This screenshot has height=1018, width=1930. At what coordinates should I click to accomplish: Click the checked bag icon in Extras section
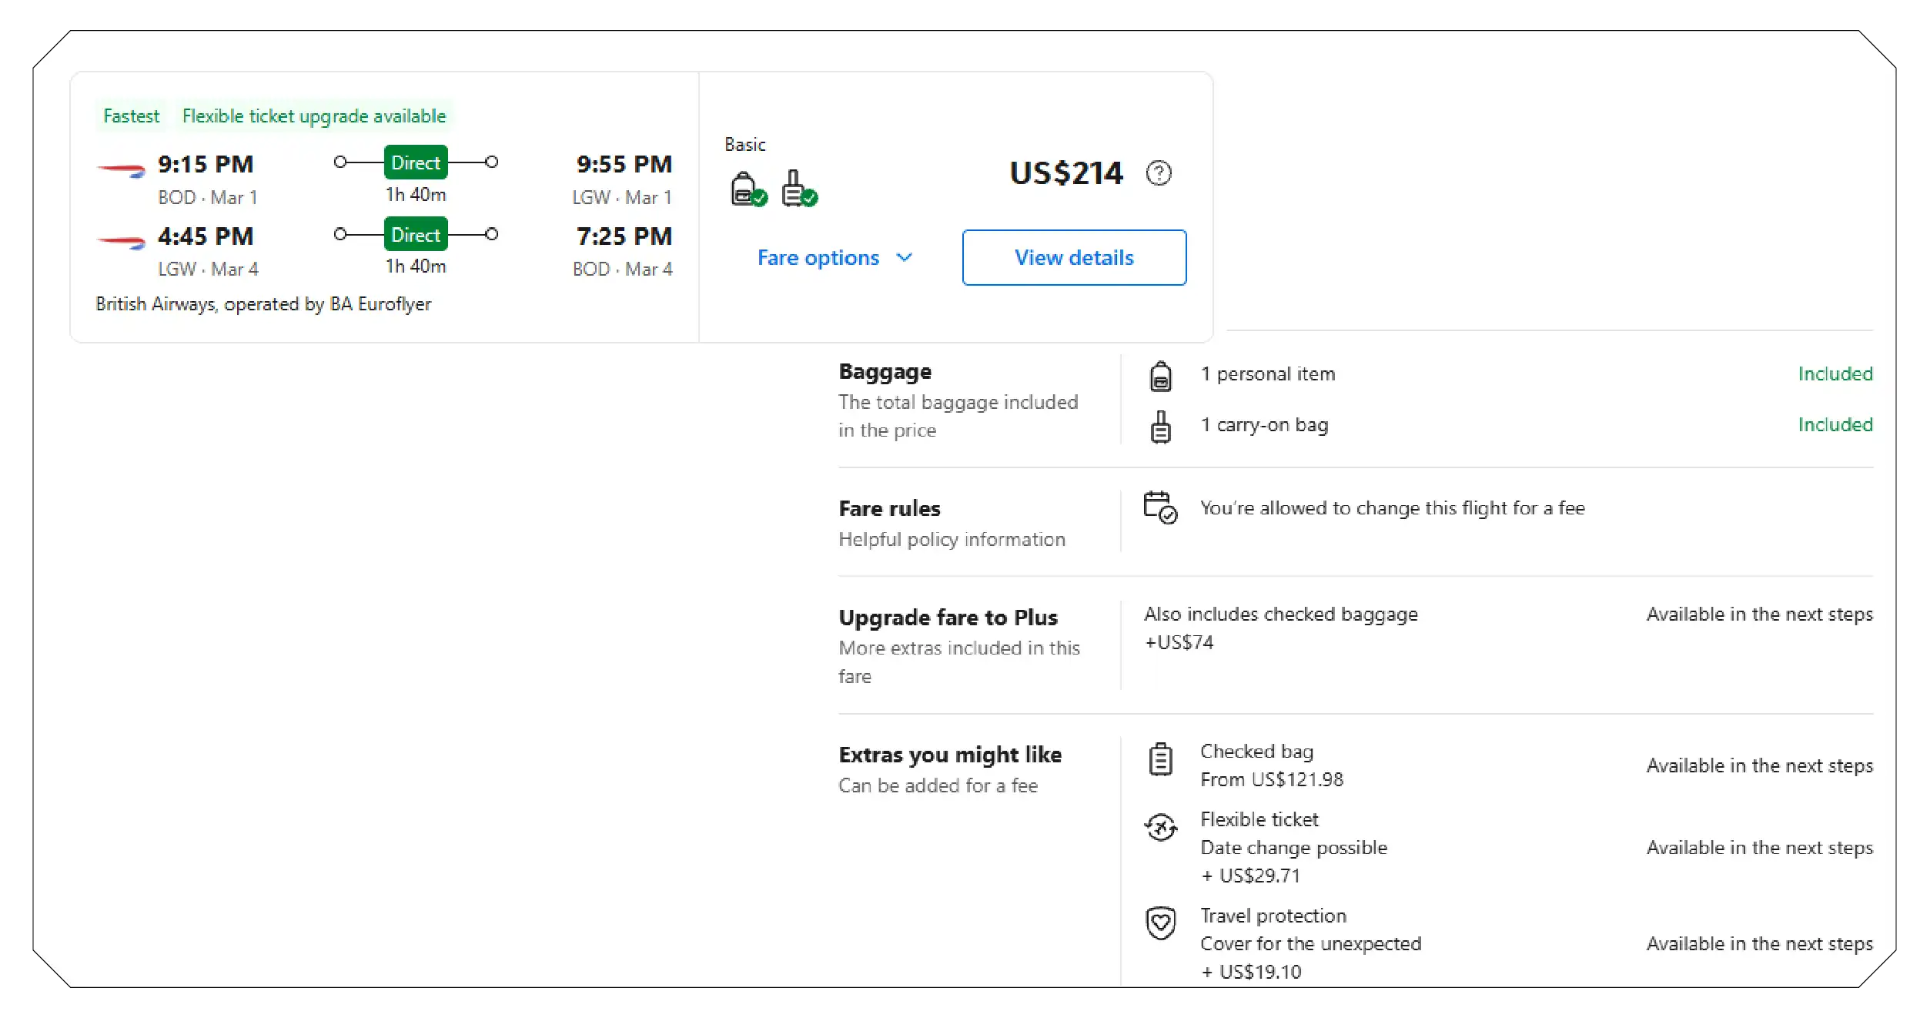point(1160,759)
